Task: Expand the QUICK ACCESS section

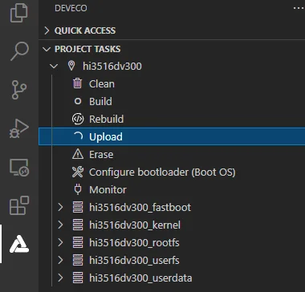Action: tap(47, 30)
